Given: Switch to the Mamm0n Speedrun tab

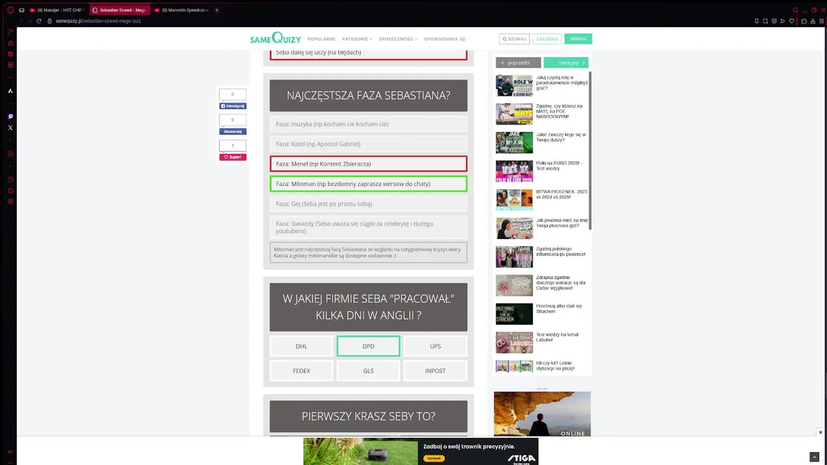Looking at the screenshot, I should click(x=182, y=10).
